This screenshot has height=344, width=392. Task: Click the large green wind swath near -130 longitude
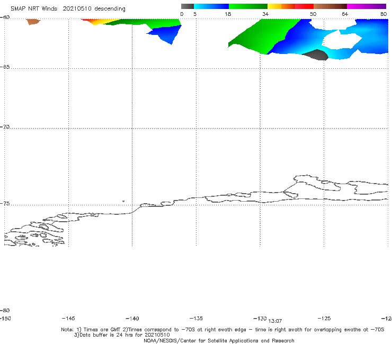pyautogui.click(x=265, y=36)
